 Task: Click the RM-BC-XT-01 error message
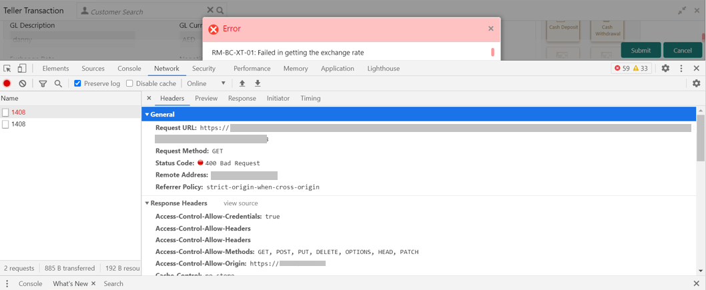[x=288, y=53]
